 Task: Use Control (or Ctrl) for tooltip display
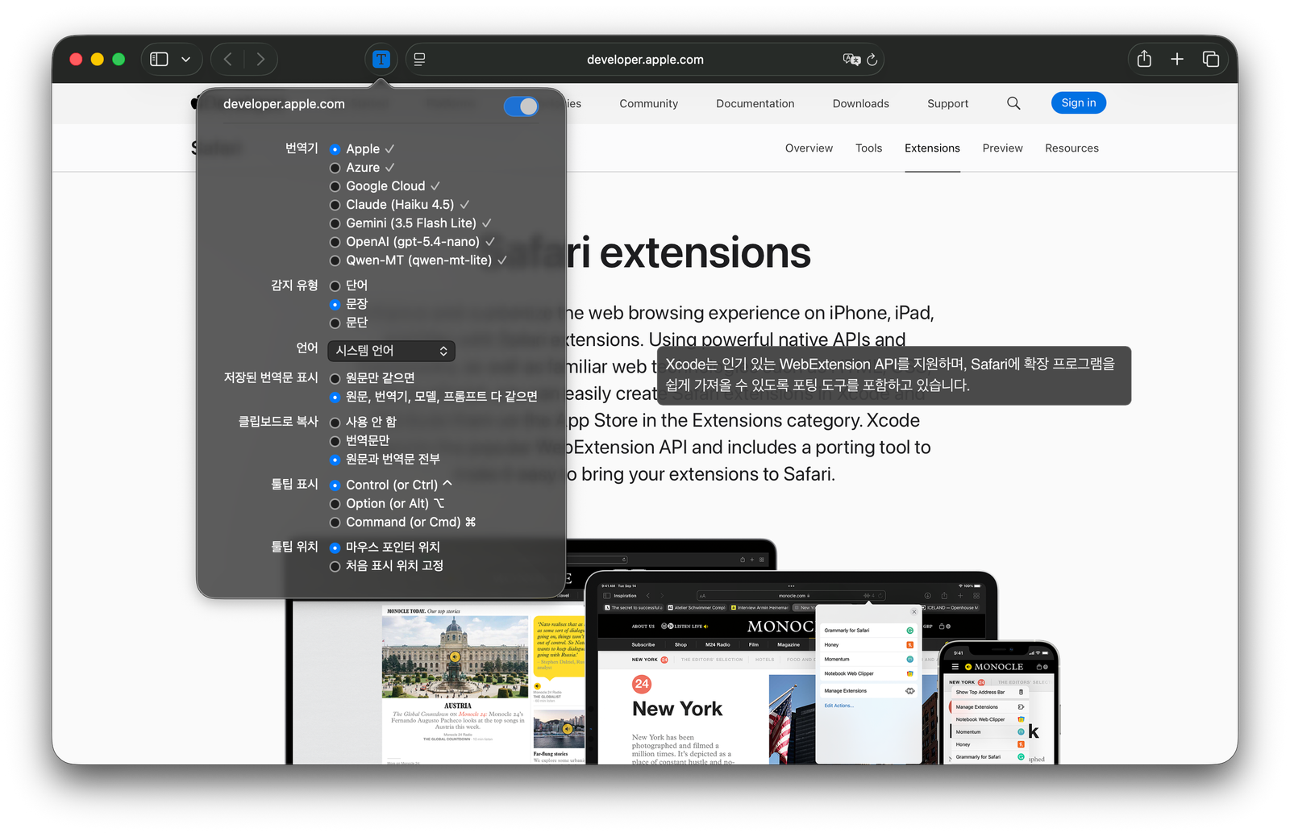point(391,485)
